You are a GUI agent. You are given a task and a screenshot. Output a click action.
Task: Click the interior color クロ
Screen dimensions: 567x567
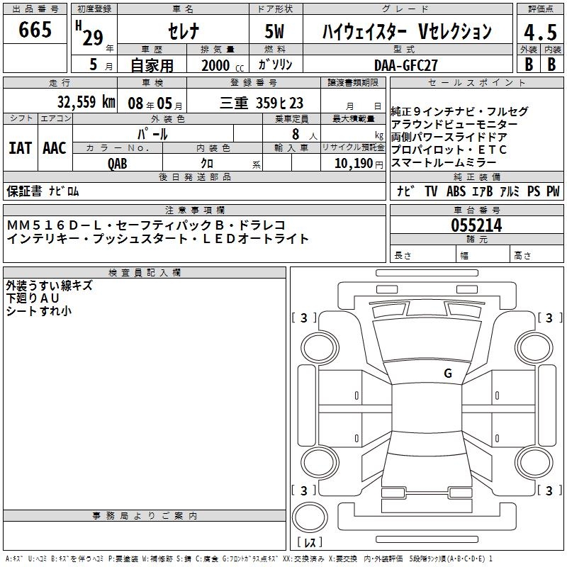tap(207, 163)
